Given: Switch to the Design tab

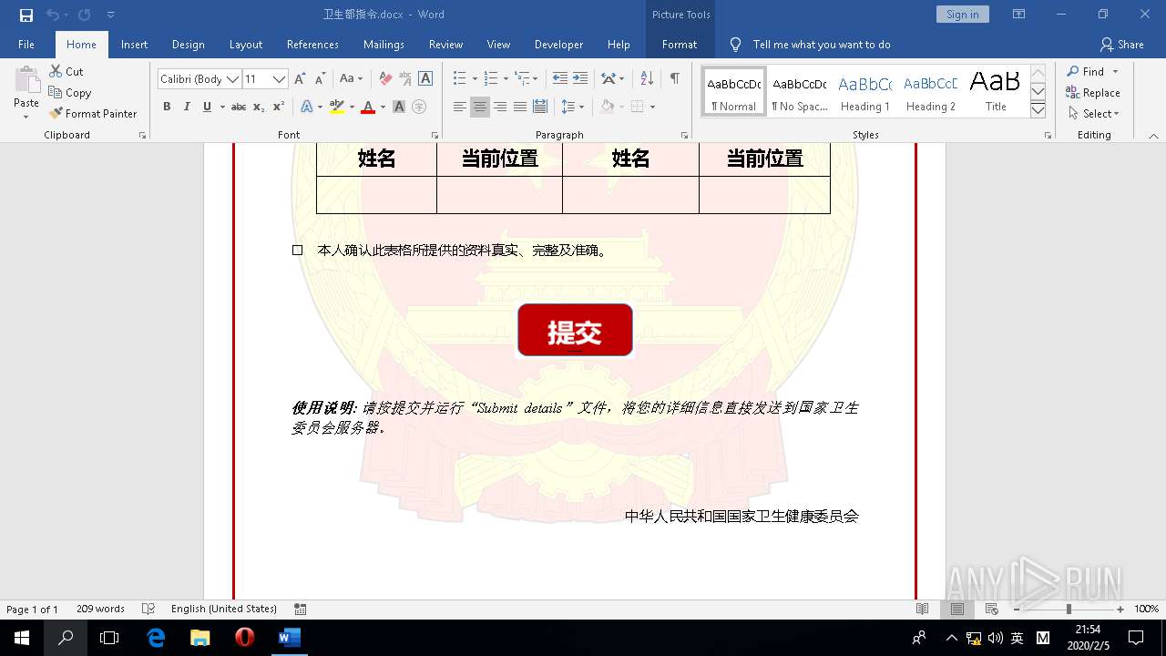Looking at the screenshot, I should tap(188, 44).
